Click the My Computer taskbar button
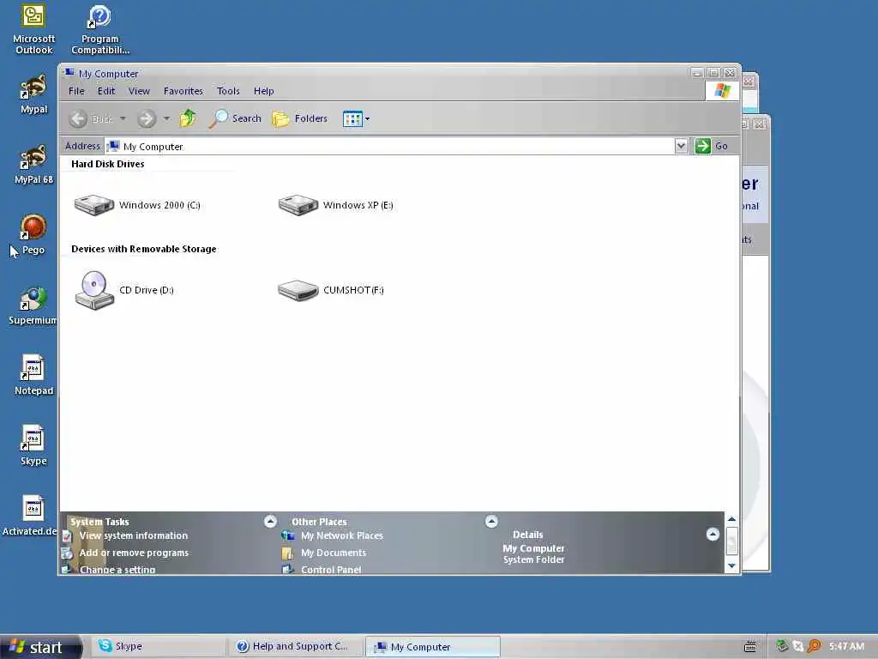Image resolution: width=878 pixels, height=659 pixels. pos(432,647)
